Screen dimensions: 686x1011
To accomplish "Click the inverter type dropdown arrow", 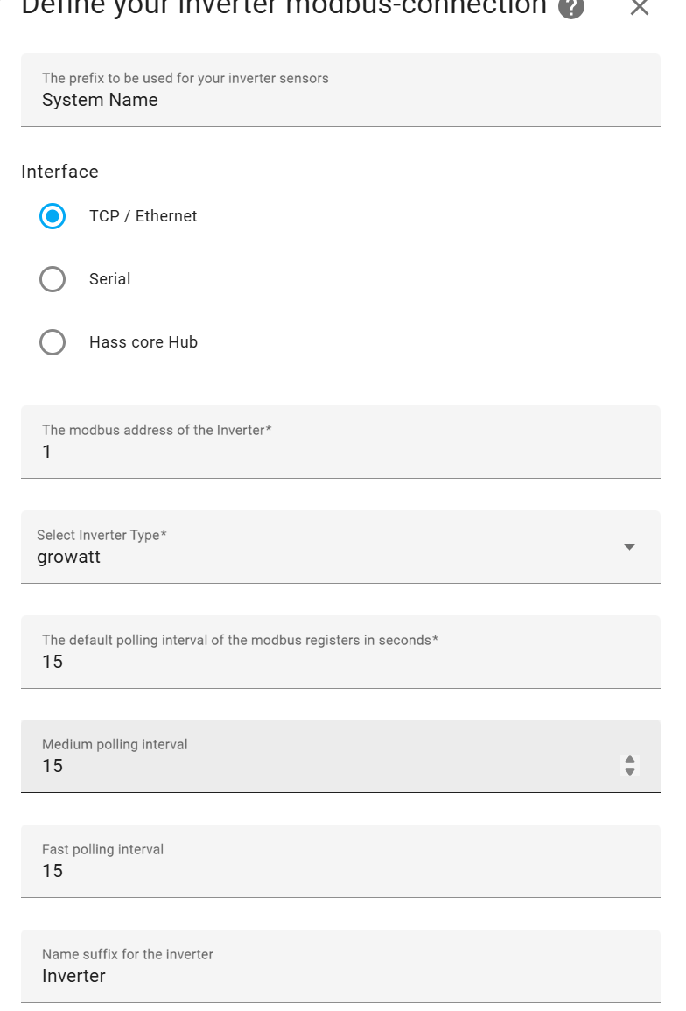I will click(629, 547).
